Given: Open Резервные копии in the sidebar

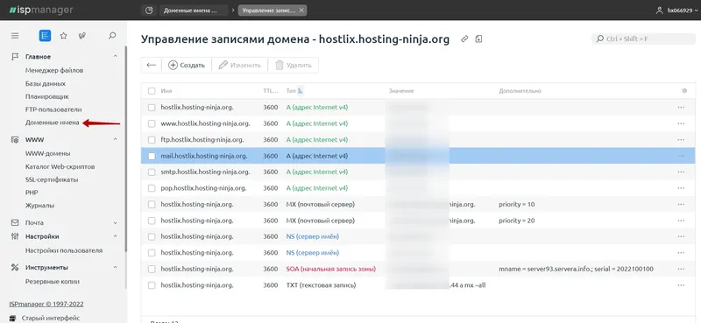Looking at the screenshot, I should tap(53, 282).
